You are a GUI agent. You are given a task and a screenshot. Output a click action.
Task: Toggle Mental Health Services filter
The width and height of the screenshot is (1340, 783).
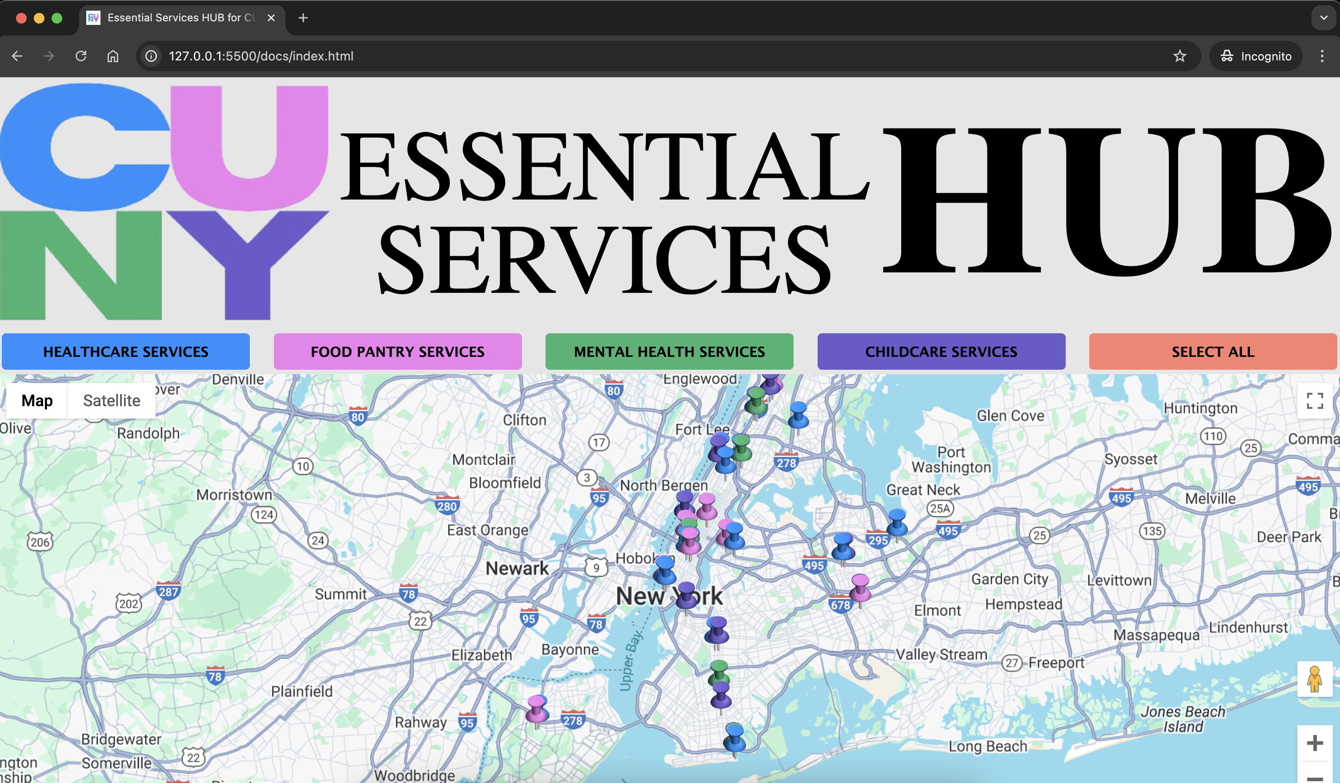[669, 352]
